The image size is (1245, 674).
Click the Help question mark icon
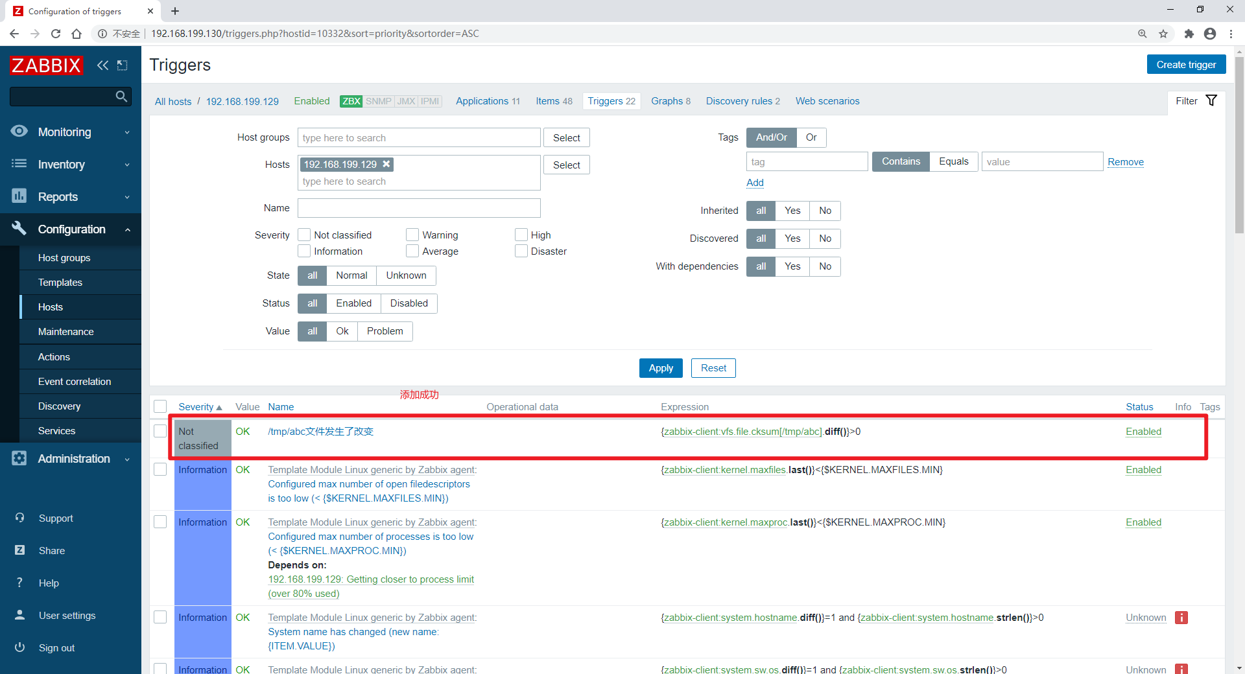coord(19,583)
